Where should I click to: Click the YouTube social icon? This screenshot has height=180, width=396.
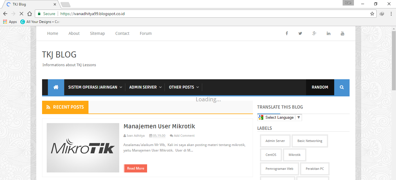(342, 33)
